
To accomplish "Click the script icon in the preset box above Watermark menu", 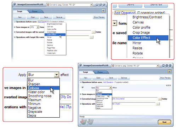I will coord(48,5).
